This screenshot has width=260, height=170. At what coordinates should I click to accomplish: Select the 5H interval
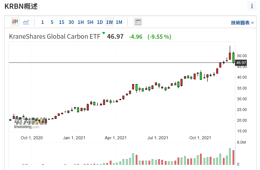point(90,22)
